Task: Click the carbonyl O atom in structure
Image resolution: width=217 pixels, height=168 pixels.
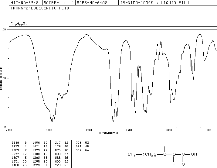Action: (x=183, y=164)
